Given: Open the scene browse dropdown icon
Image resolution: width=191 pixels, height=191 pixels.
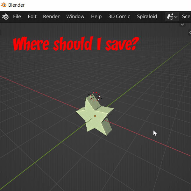Looking at the screenshot, I should [172, 17].
